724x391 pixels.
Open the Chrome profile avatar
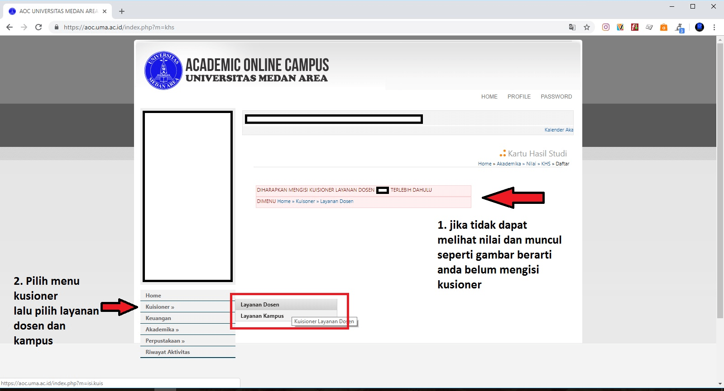pyautogui.click(x=700, y=27)
